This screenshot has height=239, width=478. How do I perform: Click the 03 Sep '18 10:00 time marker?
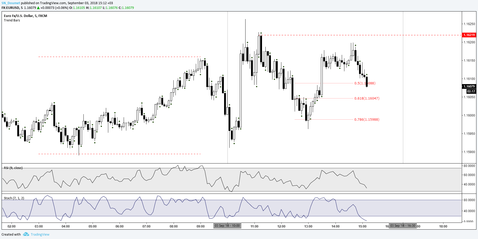coord(227,226)
